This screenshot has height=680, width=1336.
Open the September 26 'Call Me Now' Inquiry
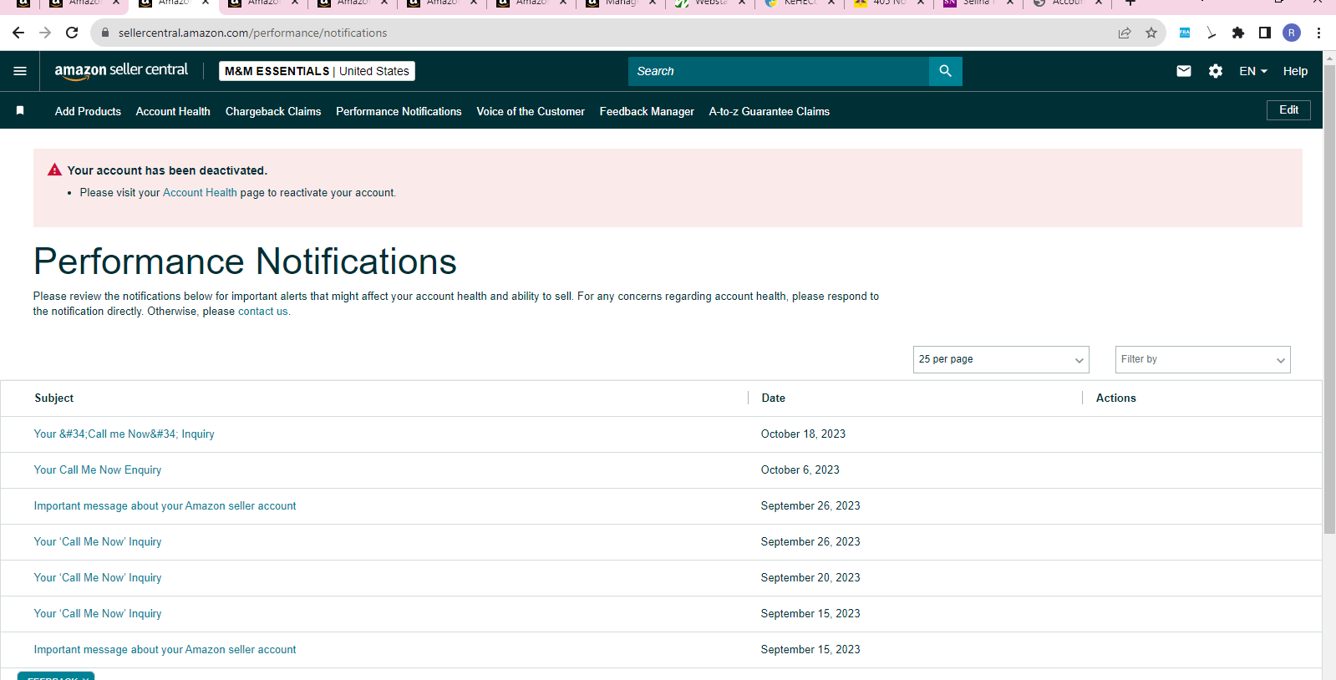[98, 542]
